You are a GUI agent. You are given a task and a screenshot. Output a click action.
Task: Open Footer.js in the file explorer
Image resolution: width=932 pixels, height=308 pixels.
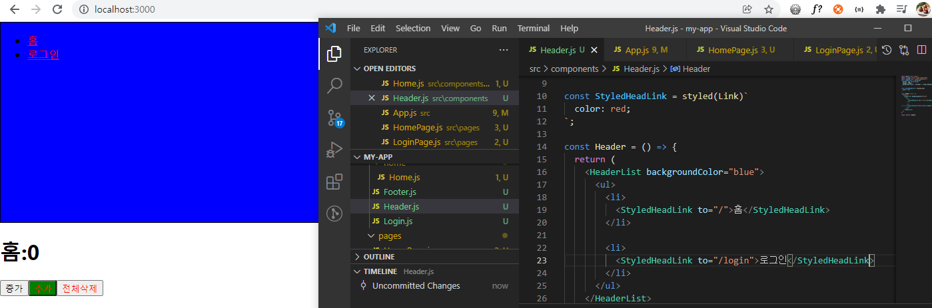point(400,192)
